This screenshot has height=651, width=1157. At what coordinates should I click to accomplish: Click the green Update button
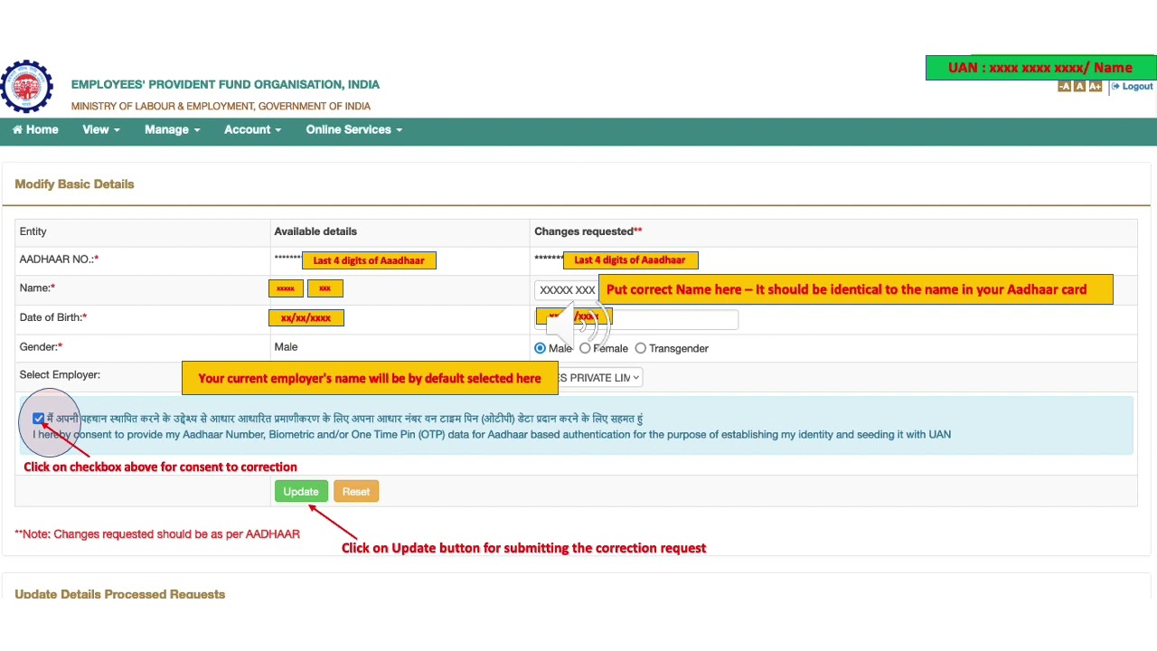(x=300, y=492)
